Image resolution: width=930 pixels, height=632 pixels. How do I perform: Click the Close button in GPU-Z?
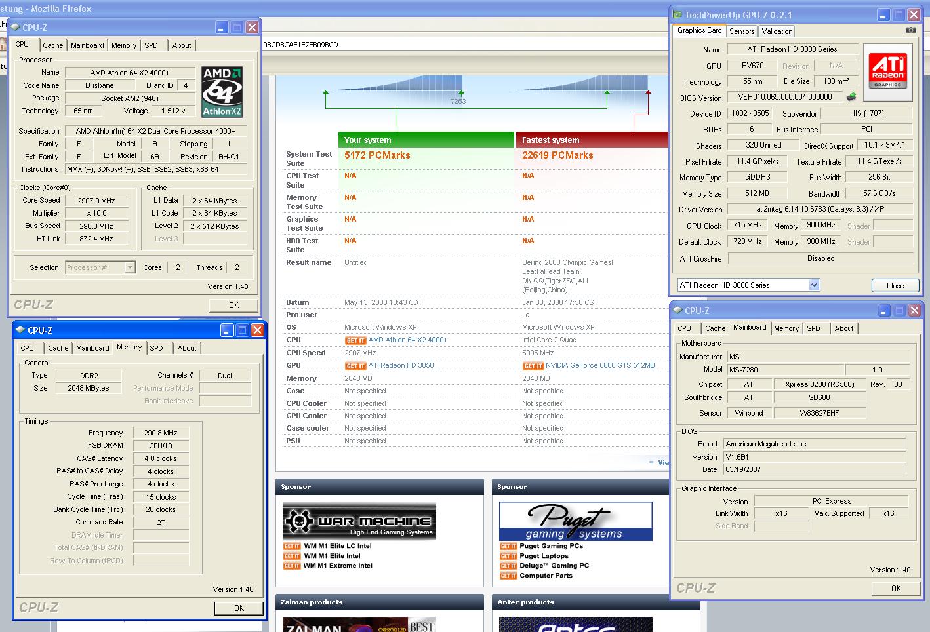(895, 285)
